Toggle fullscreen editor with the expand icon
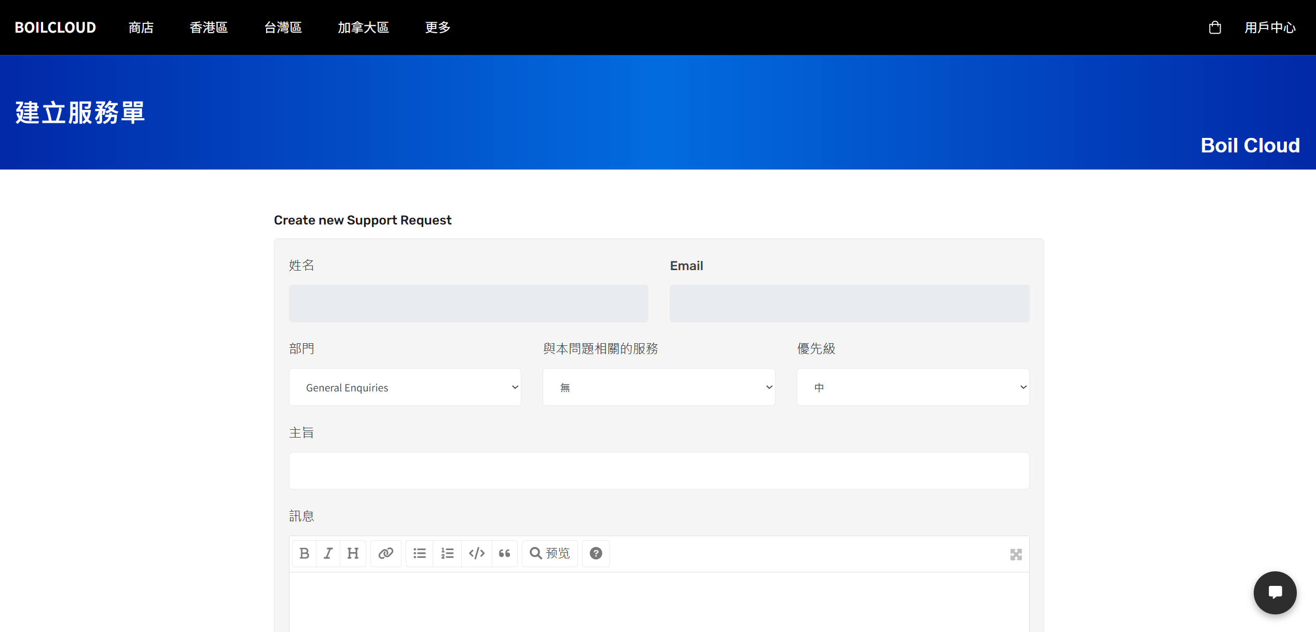Image resolution: width=1316 pixels, height=632 pixels. tap(1016, 555)
